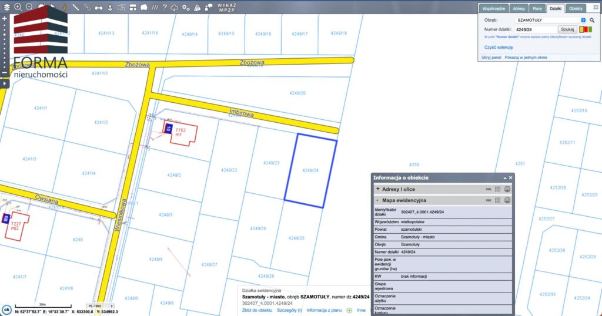This screenshot has width=602, height=316.
Task: Export Adresy i ulice as XML
Action: coord(489,189)
